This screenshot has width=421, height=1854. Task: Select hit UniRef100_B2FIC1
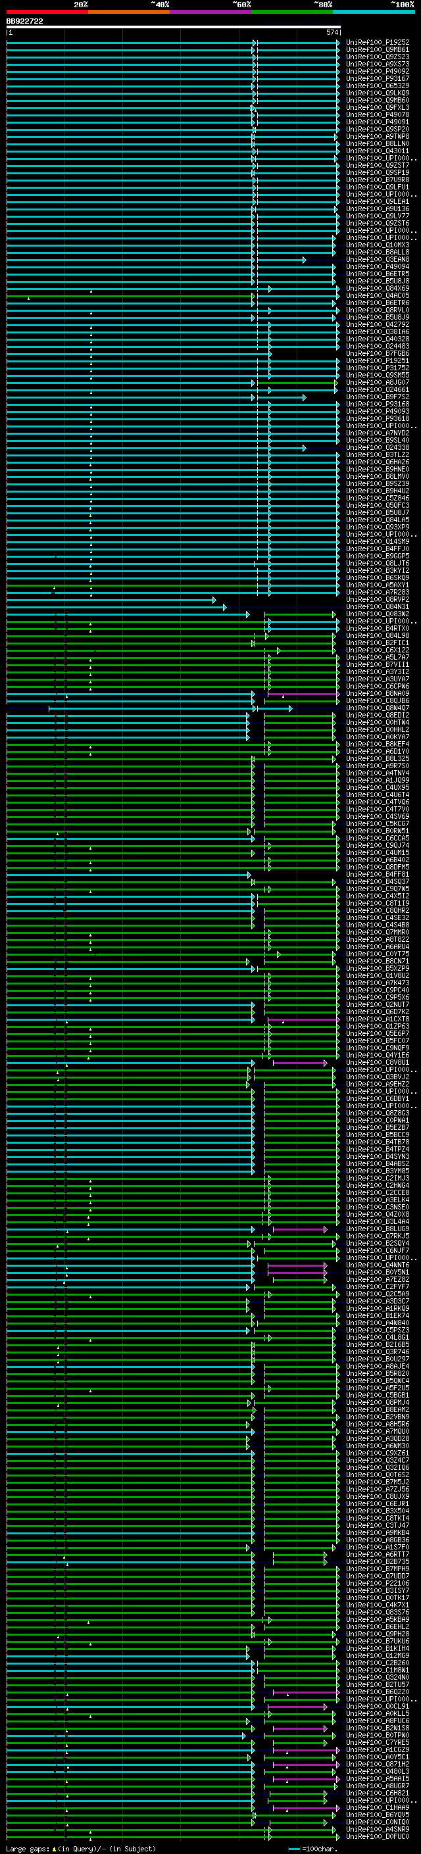coord(378,643)
